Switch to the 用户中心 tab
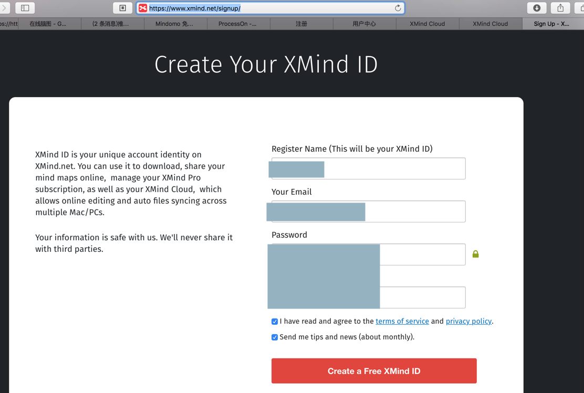 coord(364,24)
